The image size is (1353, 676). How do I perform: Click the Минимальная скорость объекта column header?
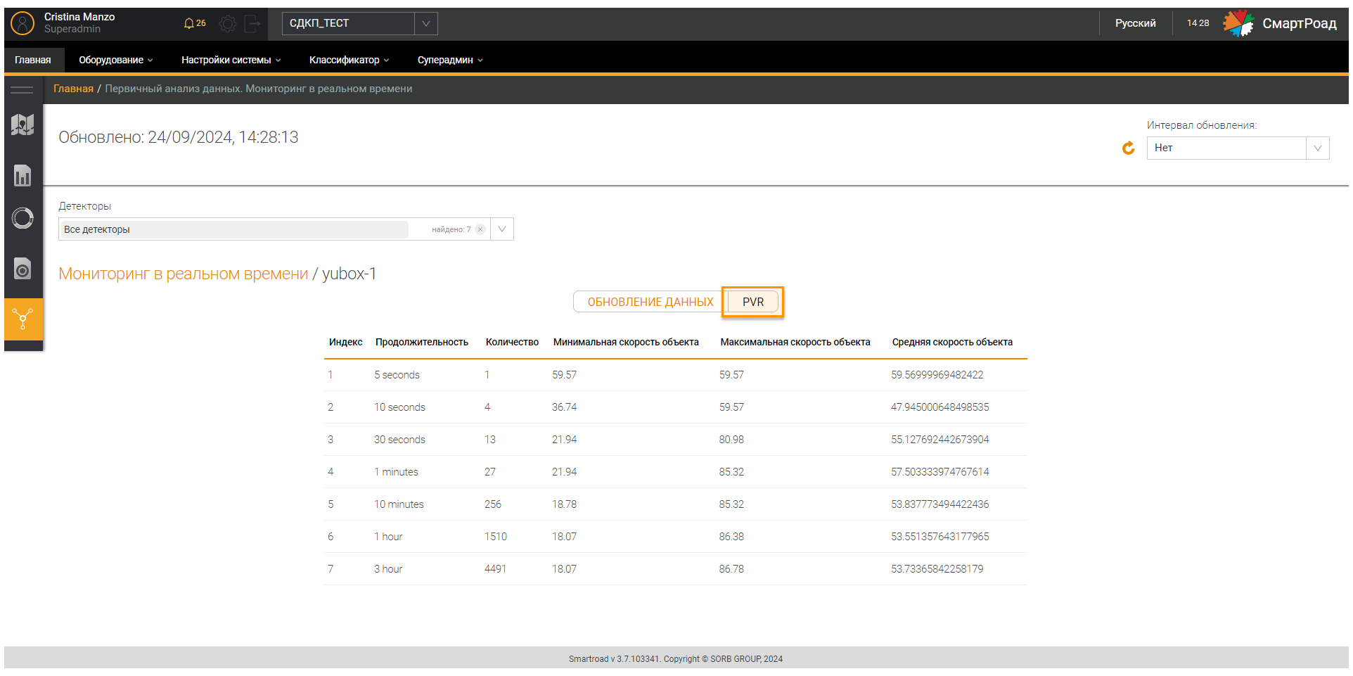(x=626, y=342)
